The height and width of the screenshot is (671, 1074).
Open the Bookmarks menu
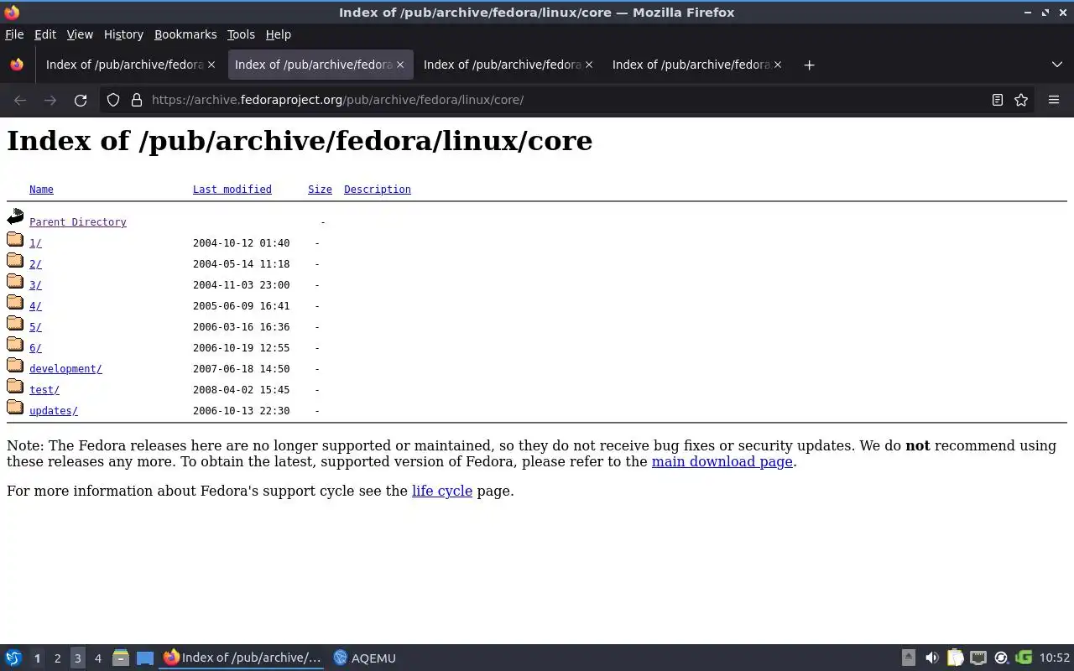(185, 34)
